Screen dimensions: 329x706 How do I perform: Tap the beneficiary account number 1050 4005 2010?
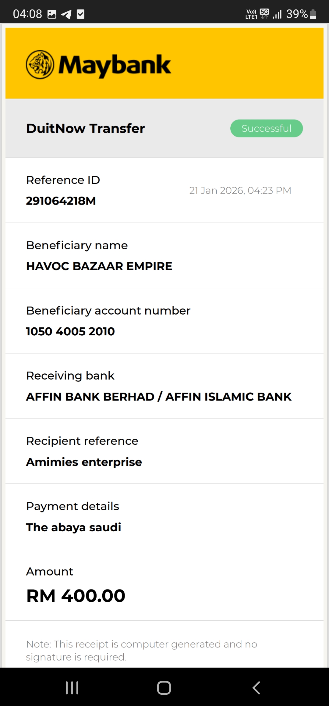(70, 331)
